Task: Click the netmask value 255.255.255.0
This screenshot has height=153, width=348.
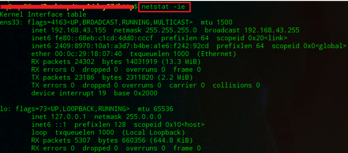Action: pyautogui.click(x=171, y=30)
